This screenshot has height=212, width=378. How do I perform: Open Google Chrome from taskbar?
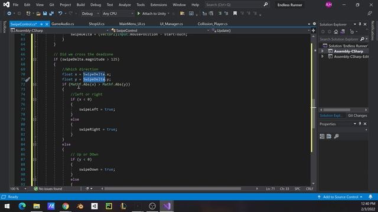click(x=66, y=206)
